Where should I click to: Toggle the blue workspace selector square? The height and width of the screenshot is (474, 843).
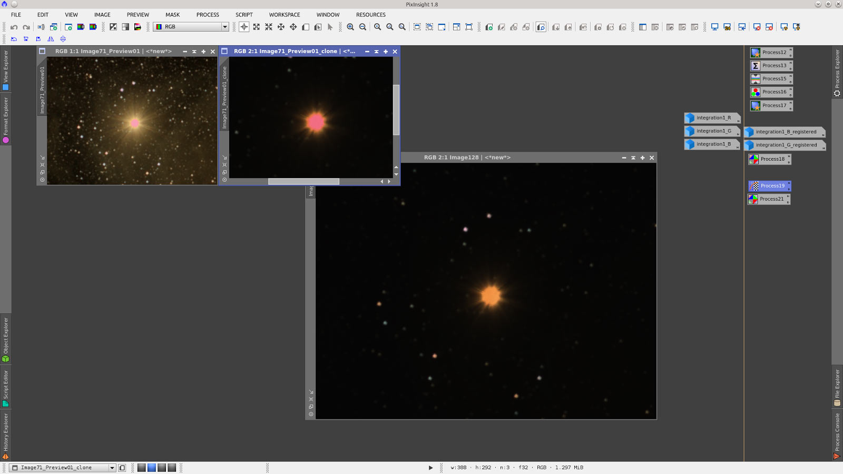[152, 468]
